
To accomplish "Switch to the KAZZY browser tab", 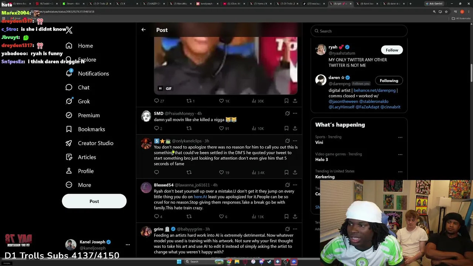I will click(x=154, y=4).
